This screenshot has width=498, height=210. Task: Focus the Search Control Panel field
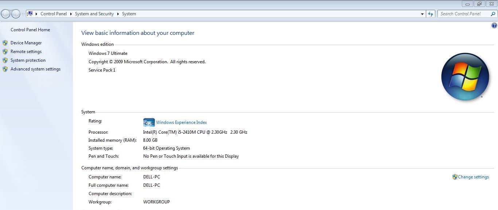pyautogui.click(x=464, y=14)
